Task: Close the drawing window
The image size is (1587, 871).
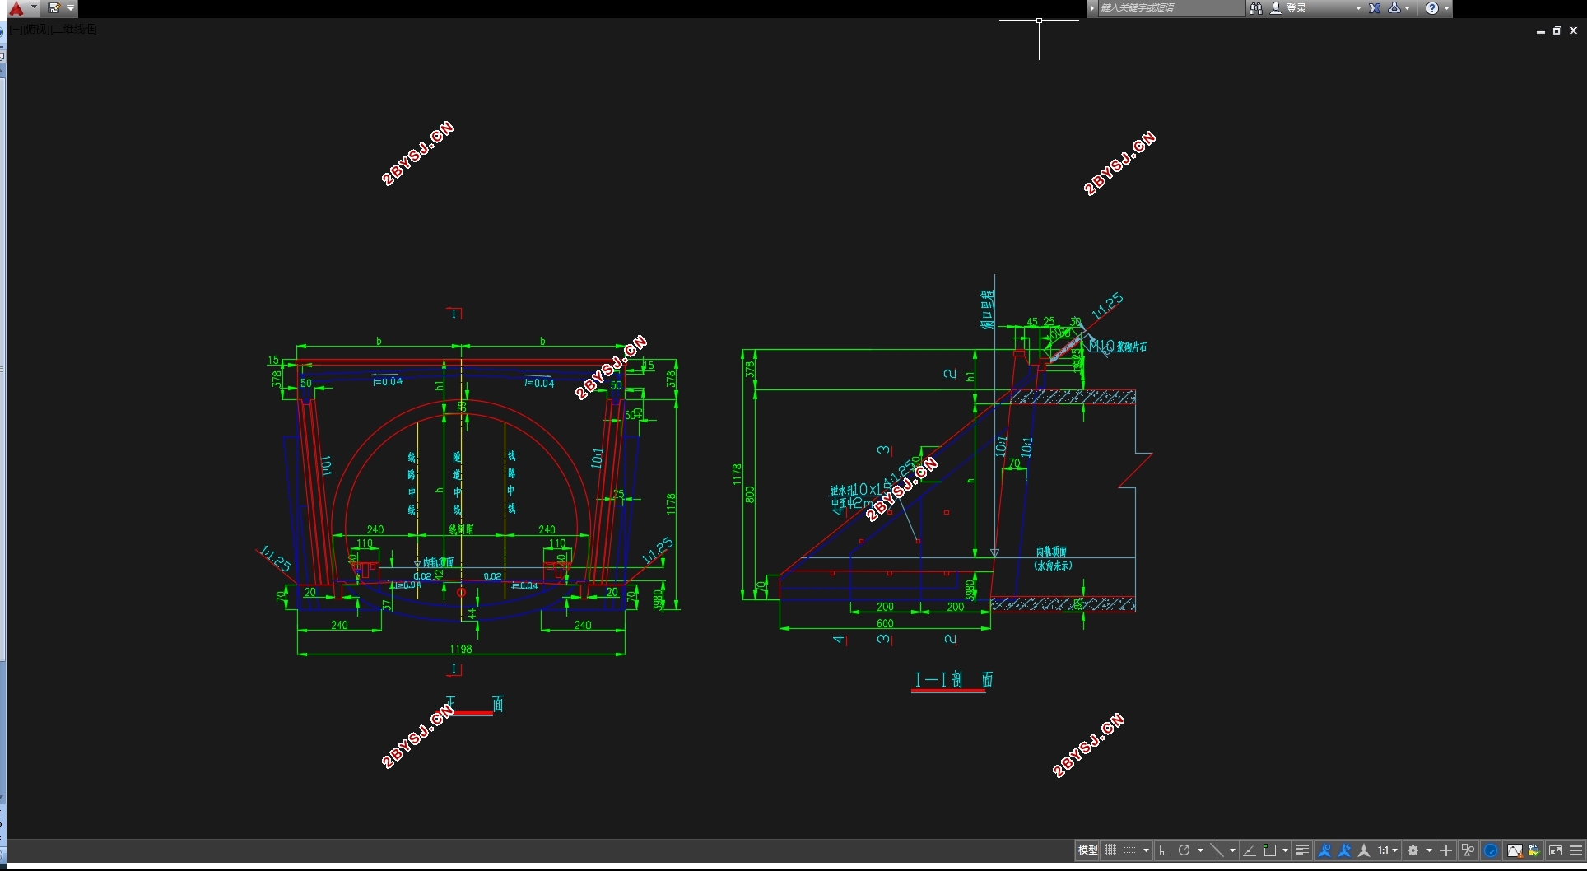Action: tap(1574, 30)
